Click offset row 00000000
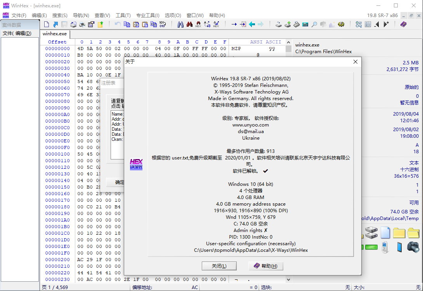 coord(57,48)
